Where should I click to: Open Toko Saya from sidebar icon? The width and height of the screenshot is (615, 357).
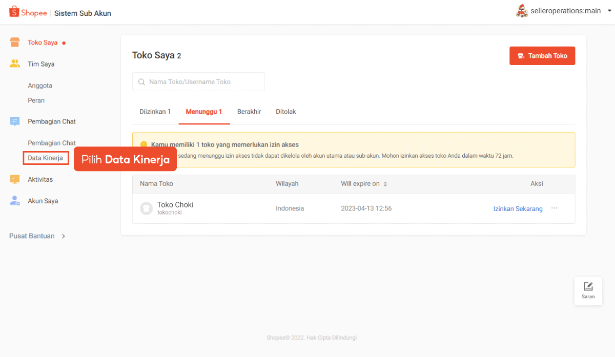pos(15,43)
